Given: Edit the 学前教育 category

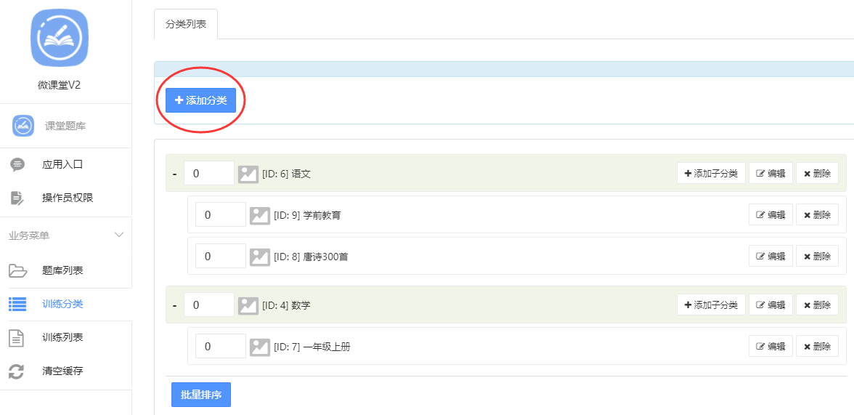Looking at the screenshot, I should 770,215.
